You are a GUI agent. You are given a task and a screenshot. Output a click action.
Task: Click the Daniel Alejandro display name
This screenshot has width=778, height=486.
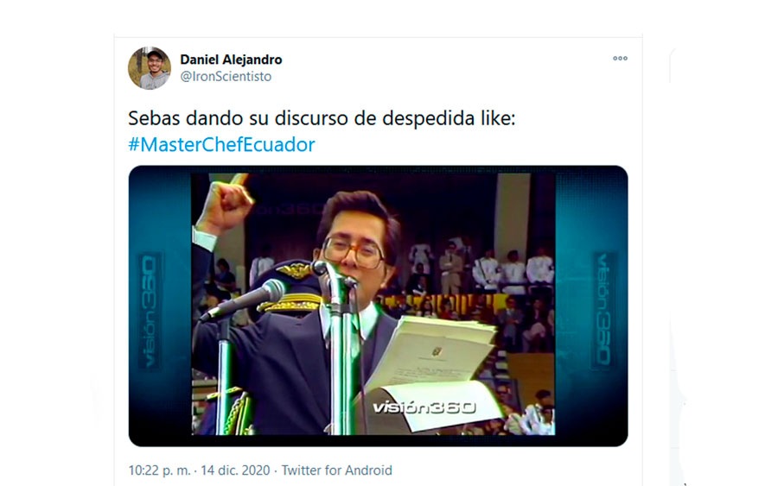click(231, 60)
